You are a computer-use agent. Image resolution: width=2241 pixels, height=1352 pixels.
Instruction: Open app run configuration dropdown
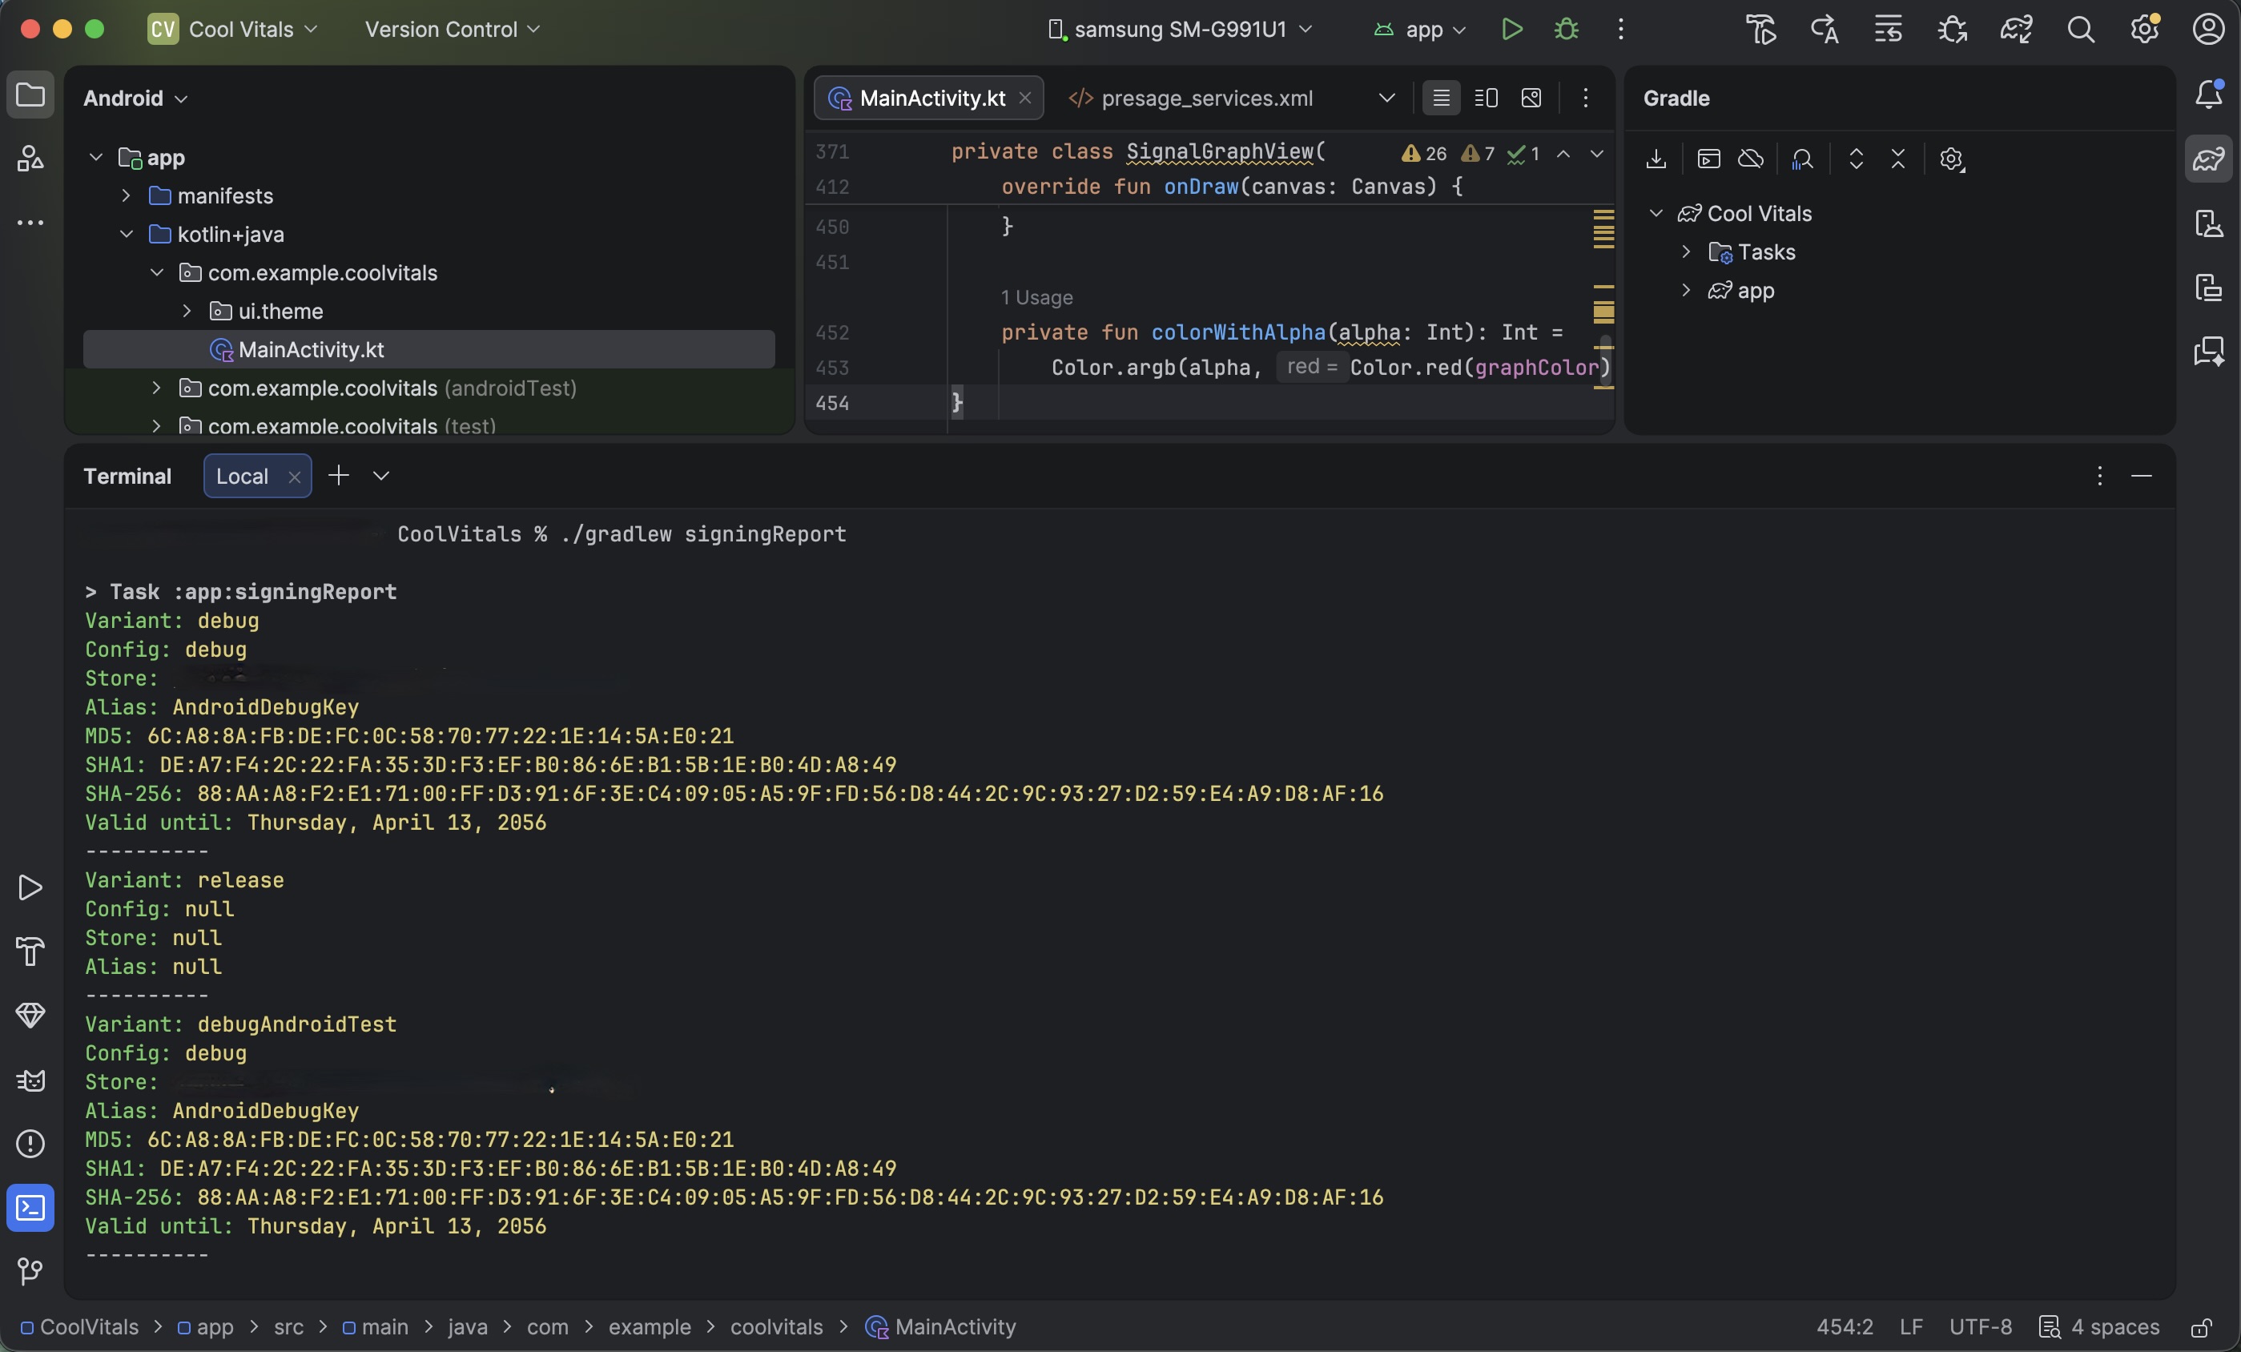coord(1420,29)
